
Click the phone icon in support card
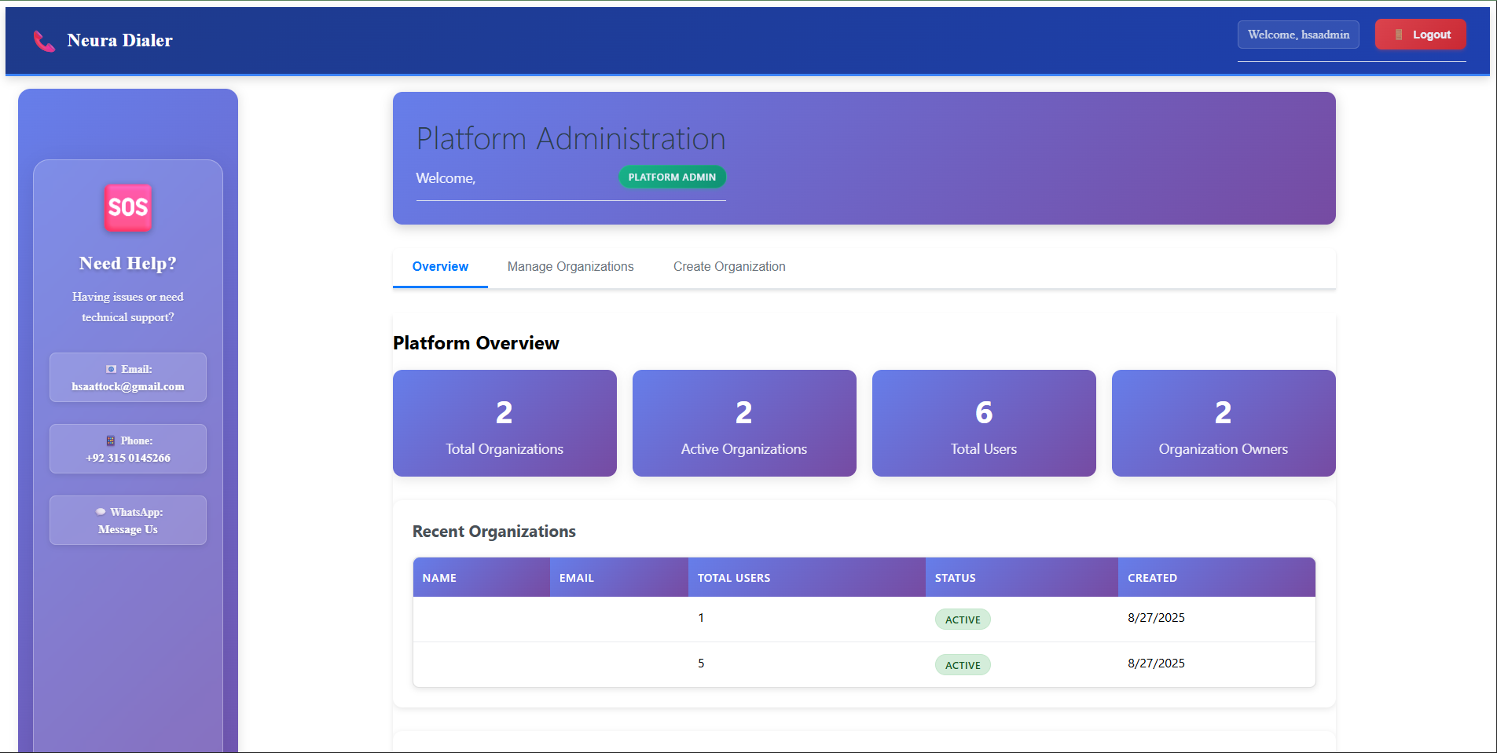110,440
